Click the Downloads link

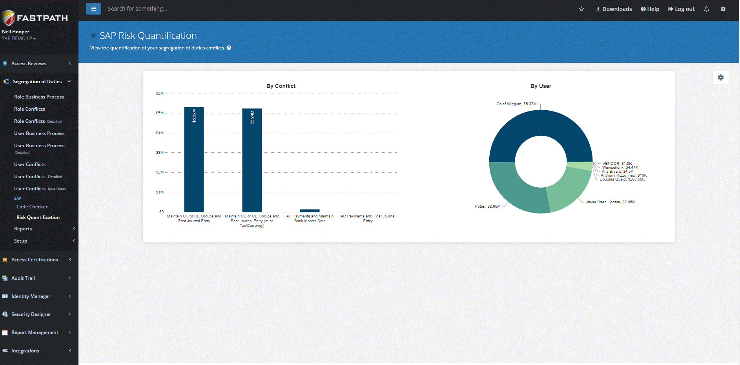pos(613,9)
